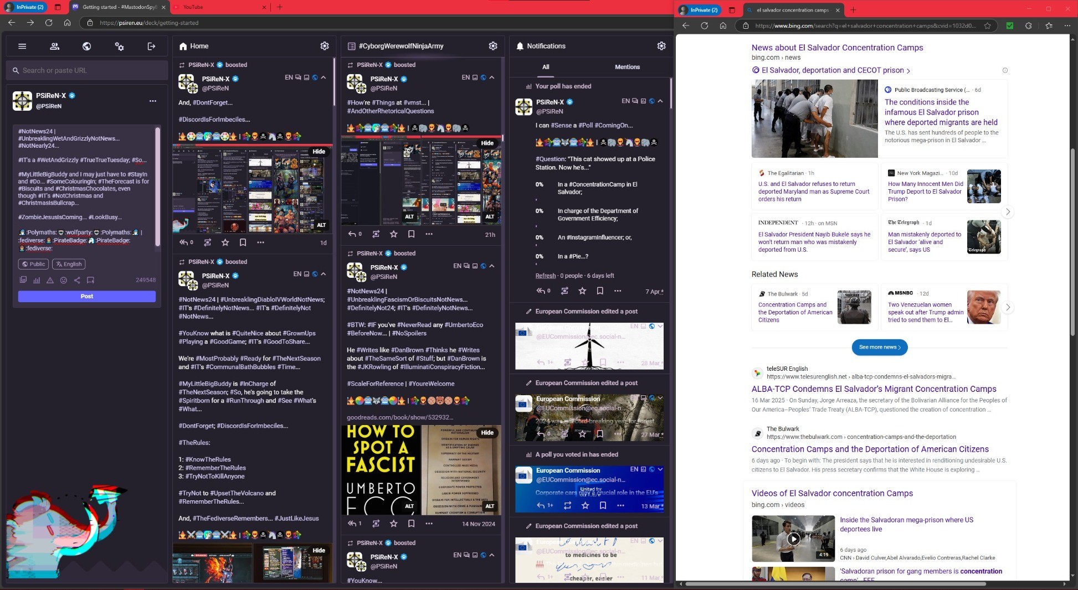The image size is (1078, 590).
Task: Show next stories in the Bing news carousel
Action: tap(1008, 211)
